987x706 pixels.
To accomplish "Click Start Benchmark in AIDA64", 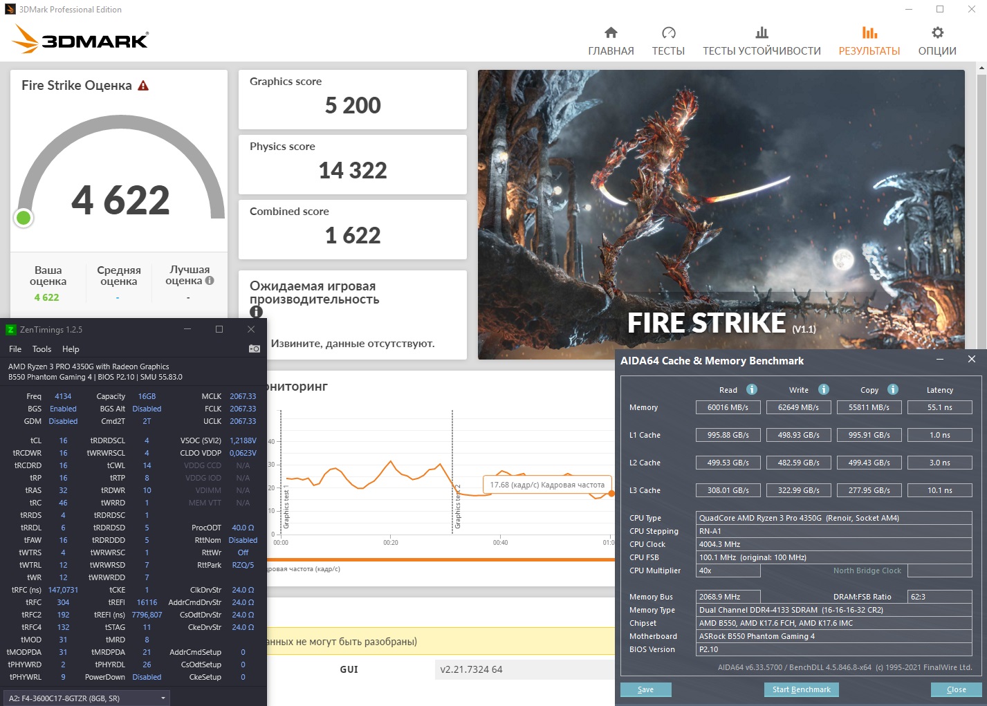I will click(801, 689).
